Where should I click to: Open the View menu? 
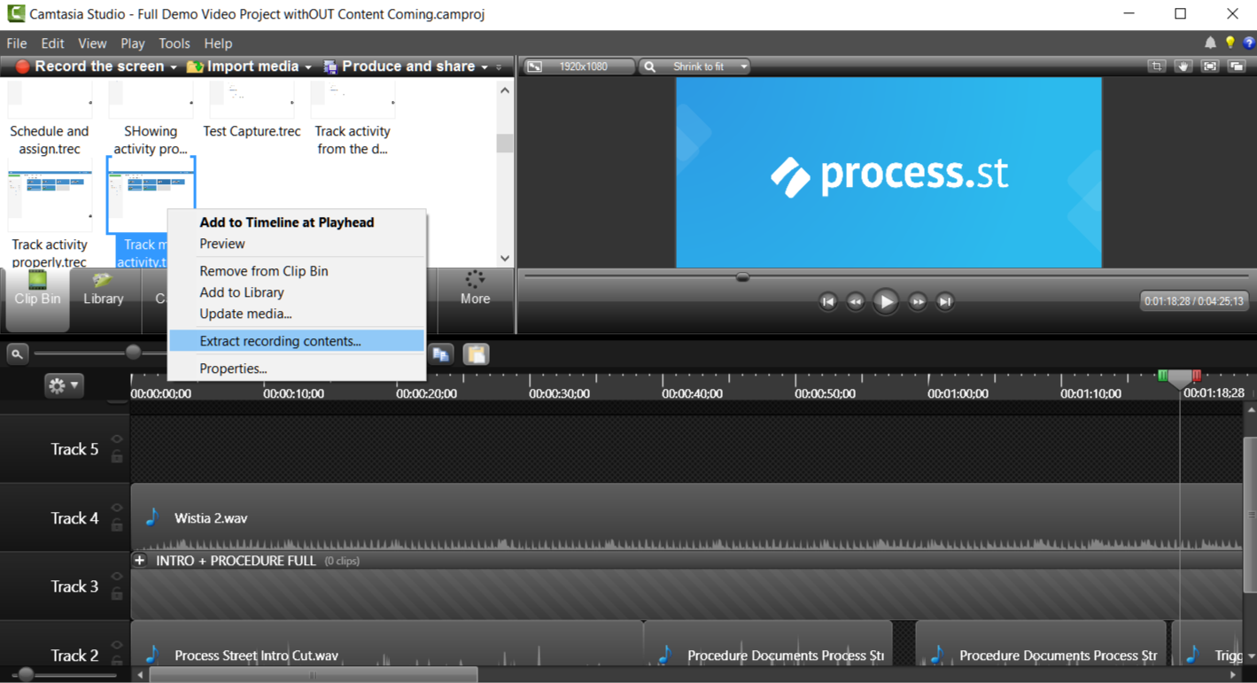[92, 43]
